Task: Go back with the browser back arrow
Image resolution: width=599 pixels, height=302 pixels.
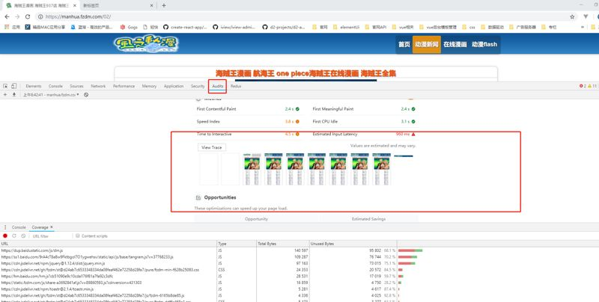Action: pyautogui.click(x=7, y=16)
